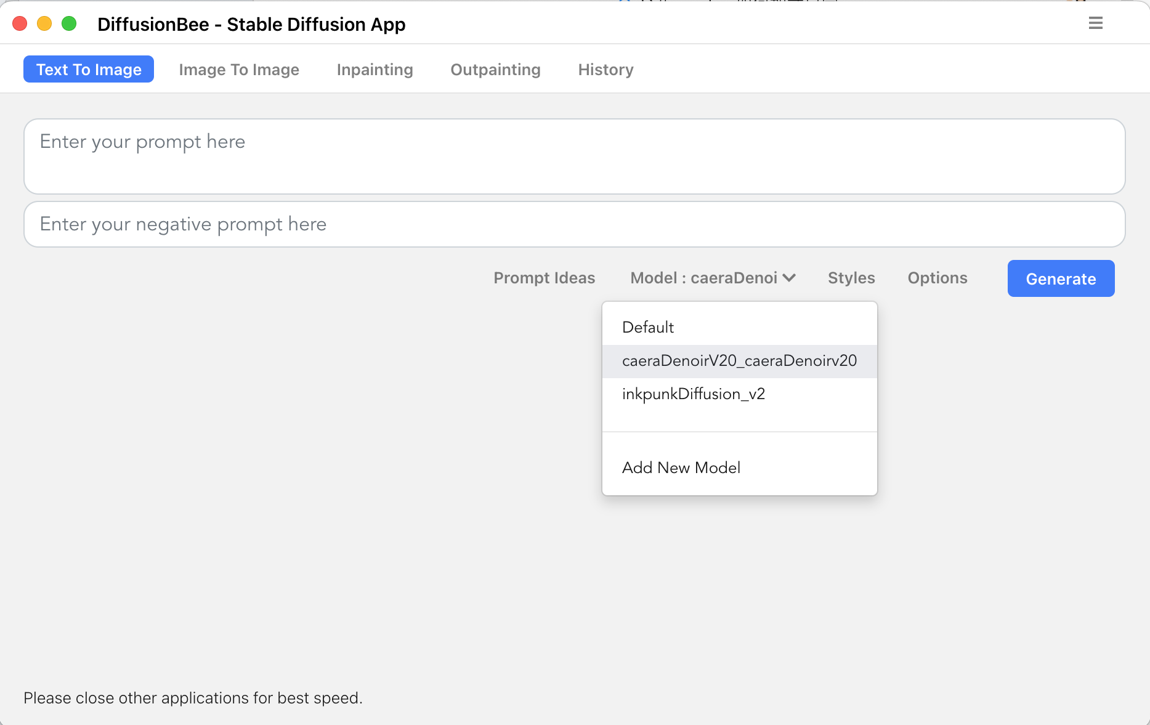Open the Styles menu
Screen dimensions: 1150x725
pyautogui.click(x=851, y=278)
